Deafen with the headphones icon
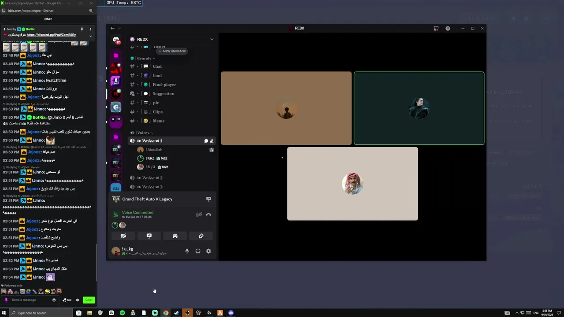Viewport: 564px width, 317px height. tap(198, 251)
